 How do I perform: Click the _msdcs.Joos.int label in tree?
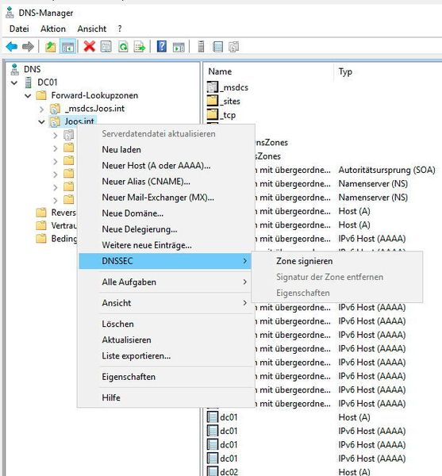pyautogui.click(x=94, y=109)
